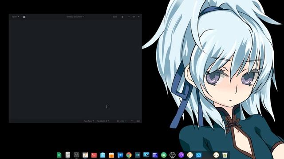Click the Untitled Document 1 title

pyautogui.click(x=75, y=17)
